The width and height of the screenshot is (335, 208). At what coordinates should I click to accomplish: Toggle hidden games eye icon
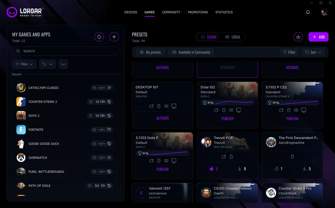63,64
